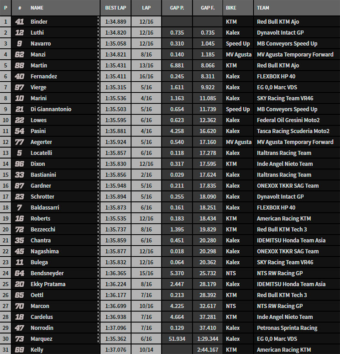Select rider name Marquez
The width and height of the screenshot is (340, 354).
click(42, 339)
